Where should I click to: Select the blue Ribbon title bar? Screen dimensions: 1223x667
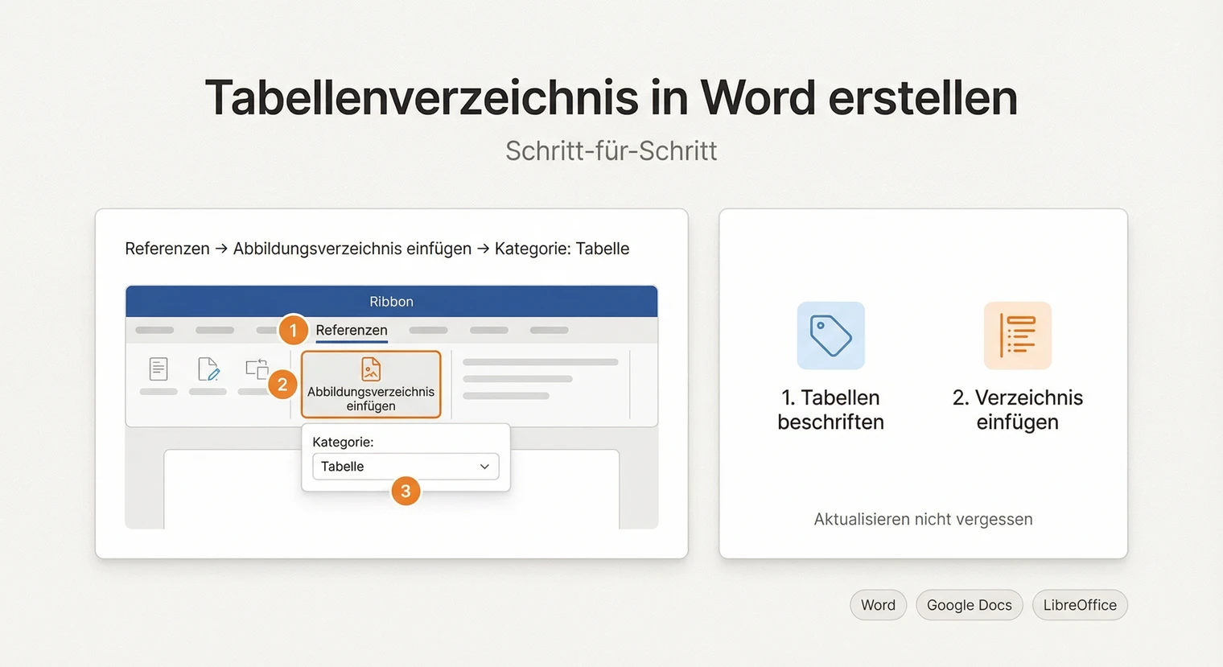[x=391, y=301]
